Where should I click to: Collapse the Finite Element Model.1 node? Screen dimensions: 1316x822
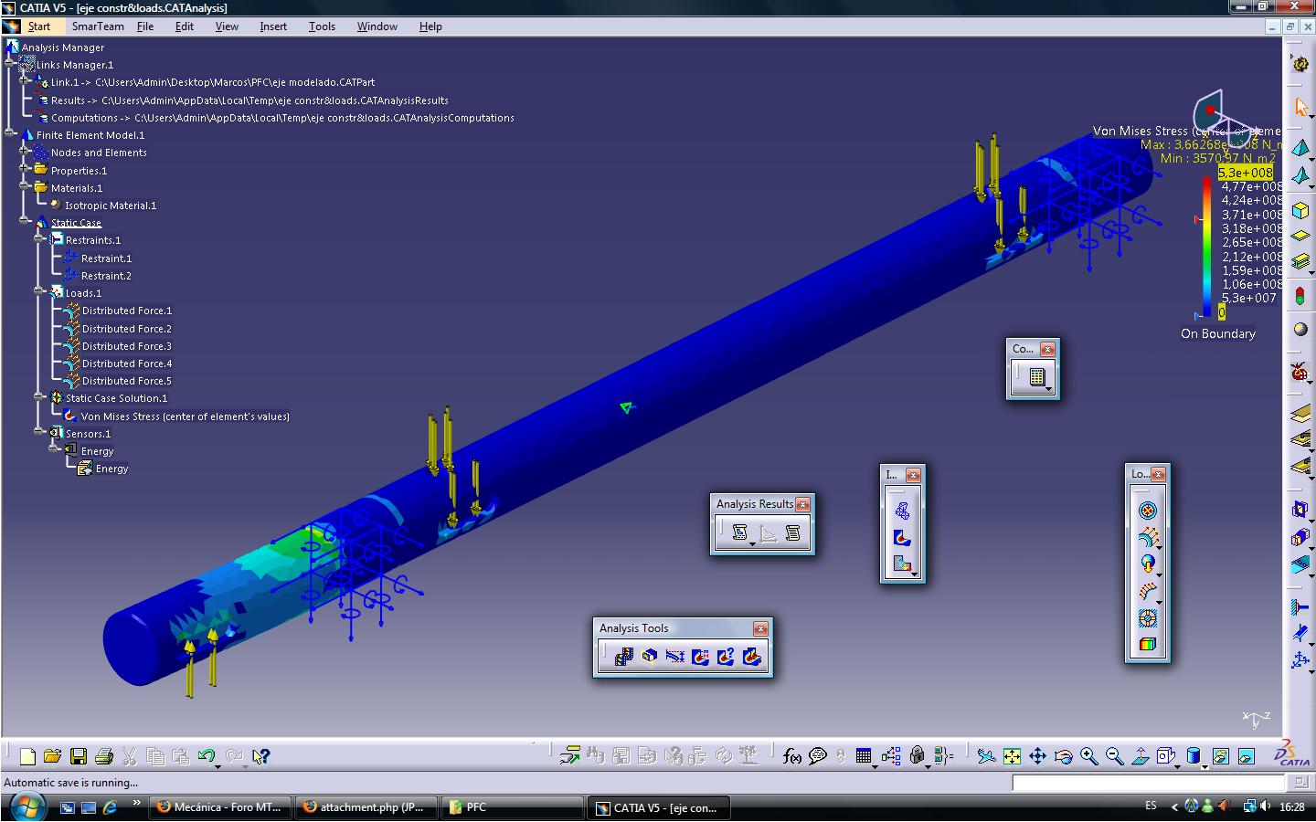click(x=10, y=134)
